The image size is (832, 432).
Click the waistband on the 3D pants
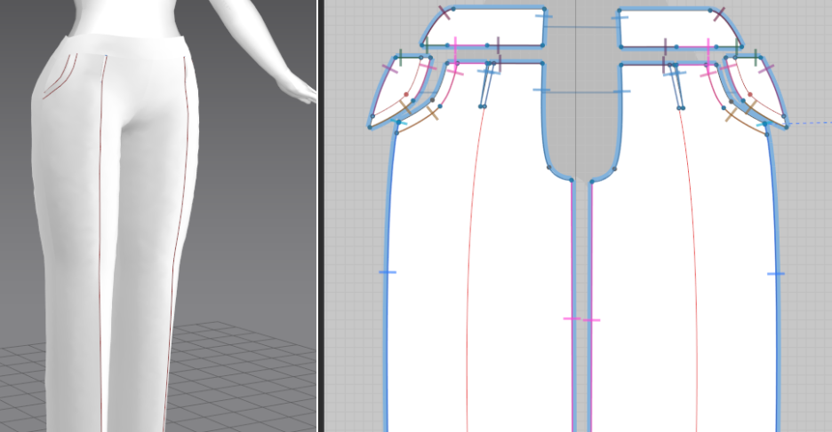point(124,45)
